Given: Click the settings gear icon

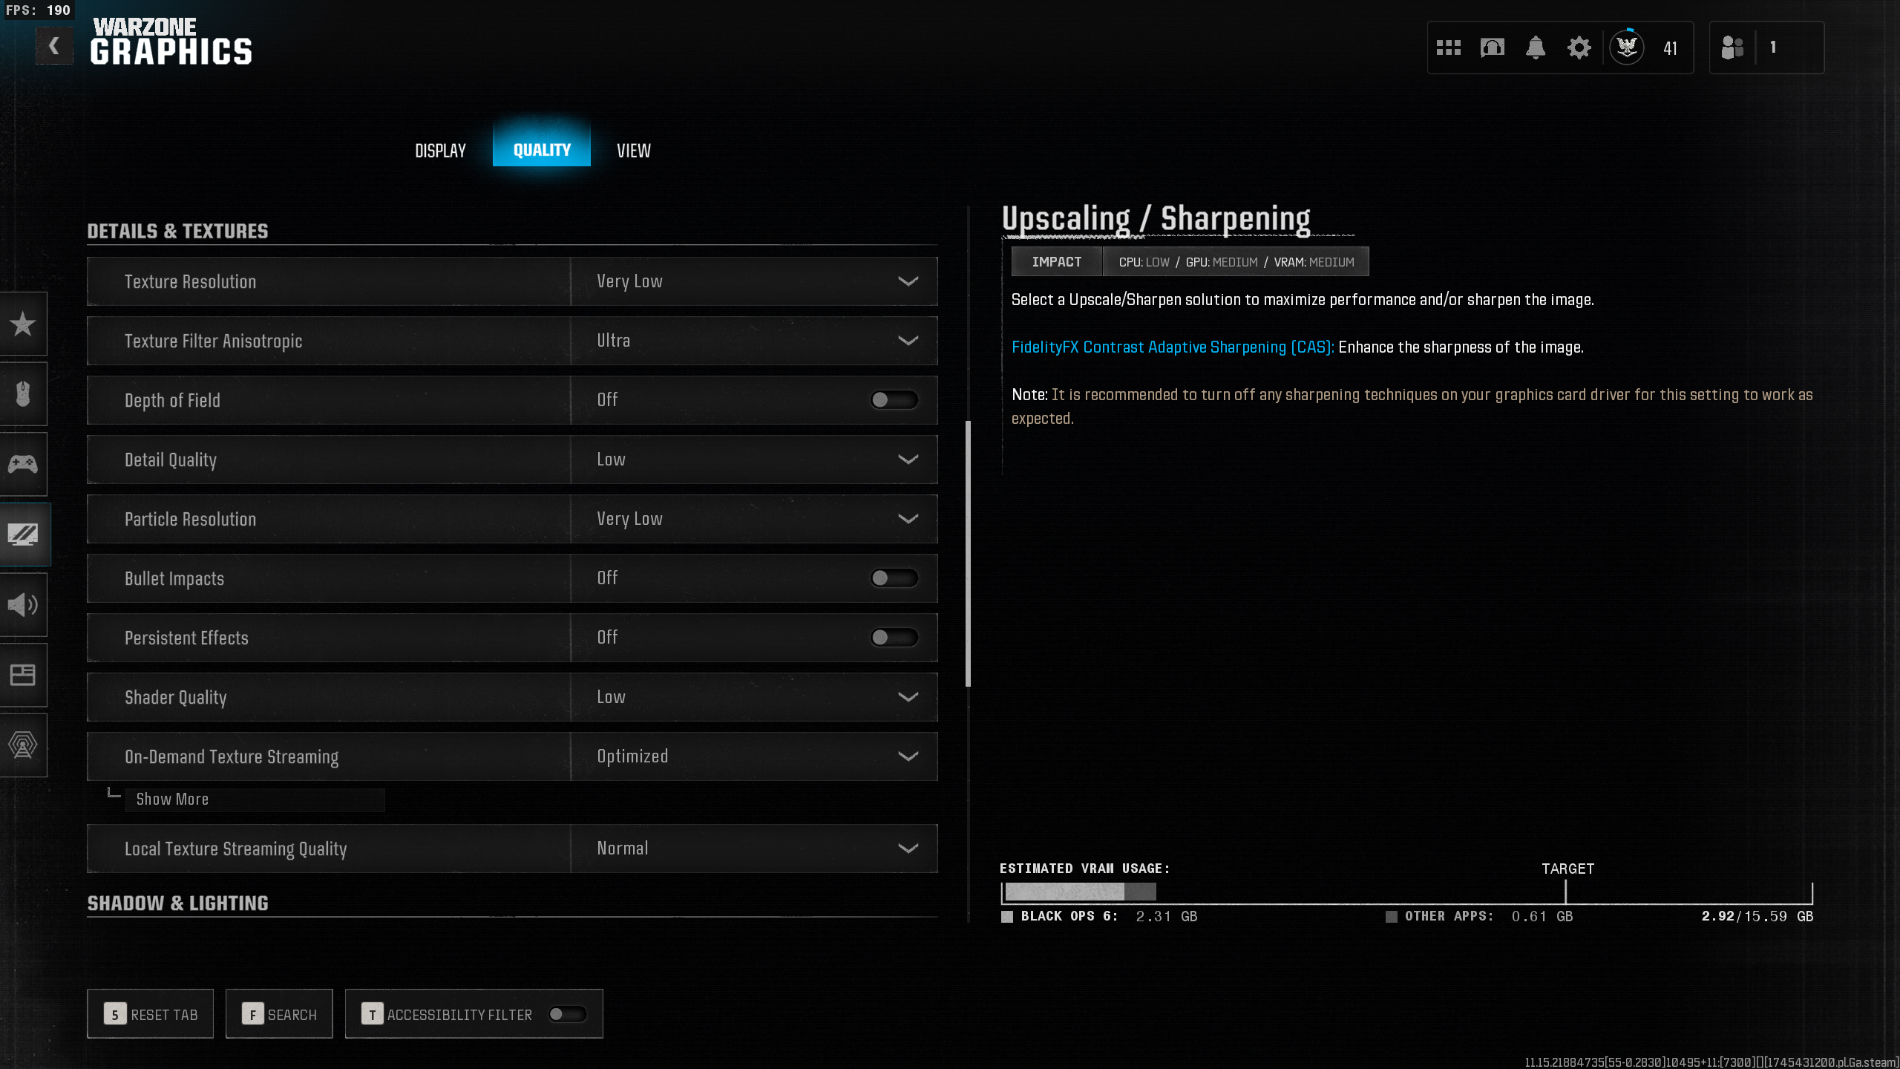Looking at the screenshot, I should pyautogui.click(x=1579, y=48).
